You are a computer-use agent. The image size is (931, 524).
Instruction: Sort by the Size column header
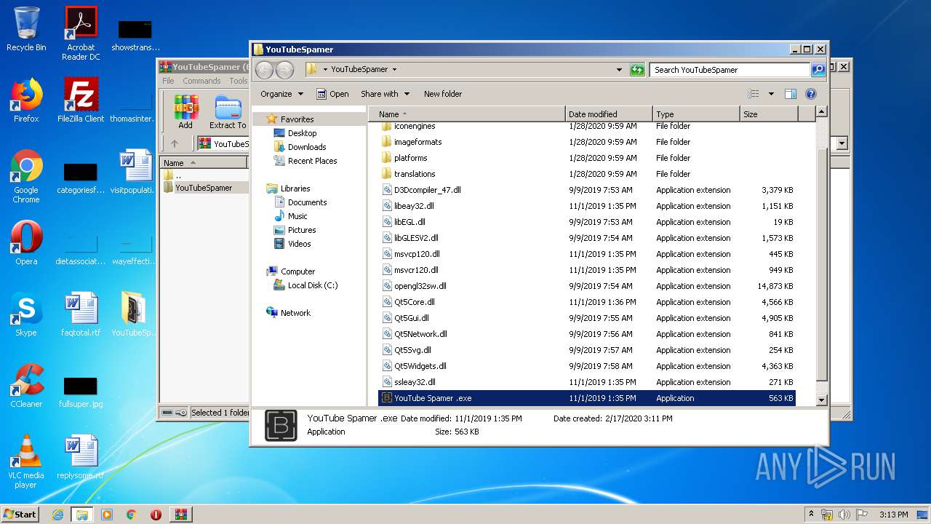pyautogui.click(x=769, y=114)
